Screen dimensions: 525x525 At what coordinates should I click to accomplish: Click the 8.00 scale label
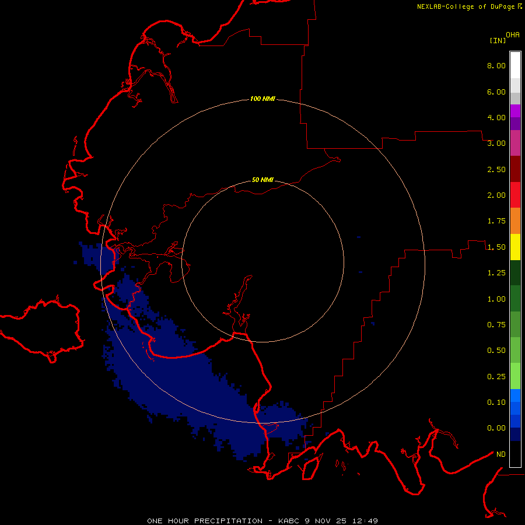[x=496, y=65]
